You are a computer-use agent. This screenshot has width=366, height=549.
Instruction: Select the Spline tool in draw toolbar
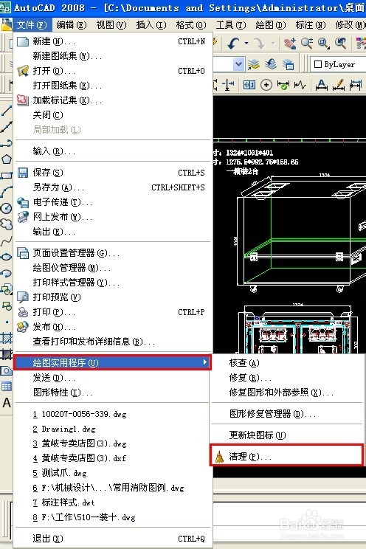pyautogui.click(x=7, y=241)
